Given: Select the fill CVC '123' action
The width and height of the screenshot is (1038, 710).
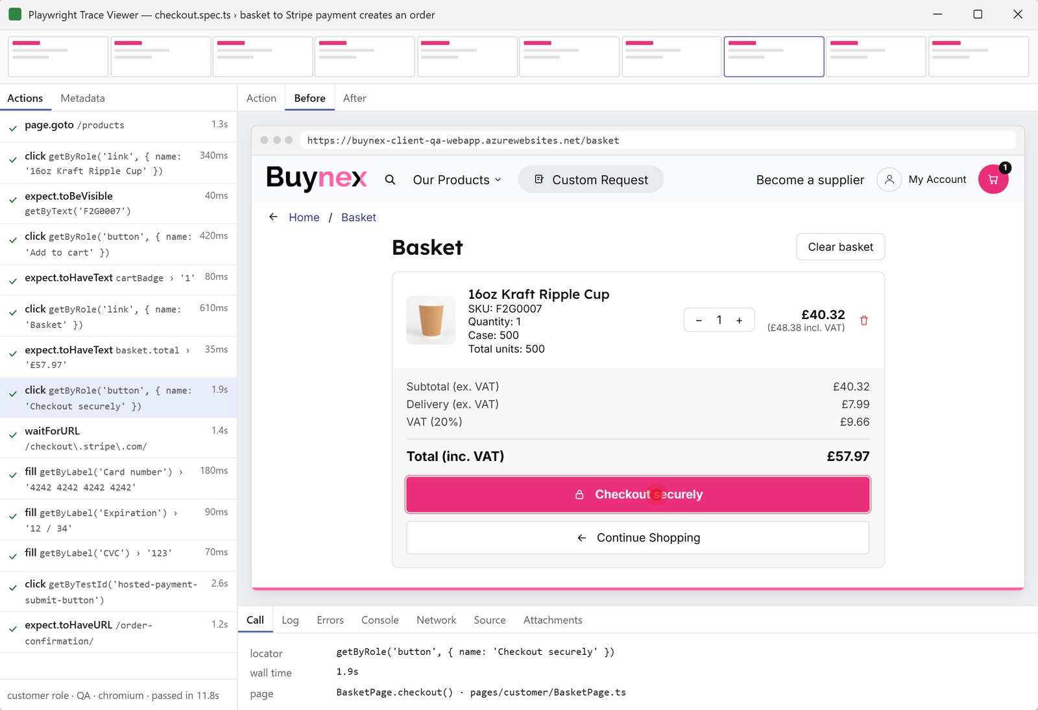Looking at the screenshot, I should click(118, 555).
